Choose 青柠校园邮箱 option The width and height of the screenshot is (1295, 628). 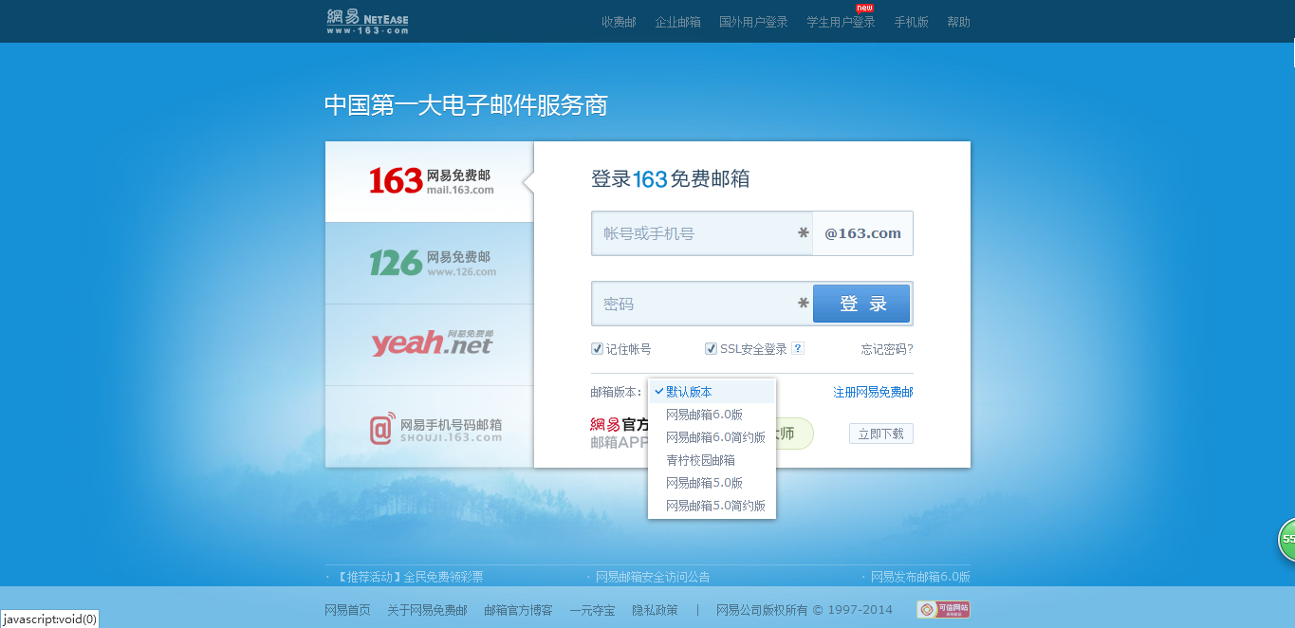(x=712, y=460)
